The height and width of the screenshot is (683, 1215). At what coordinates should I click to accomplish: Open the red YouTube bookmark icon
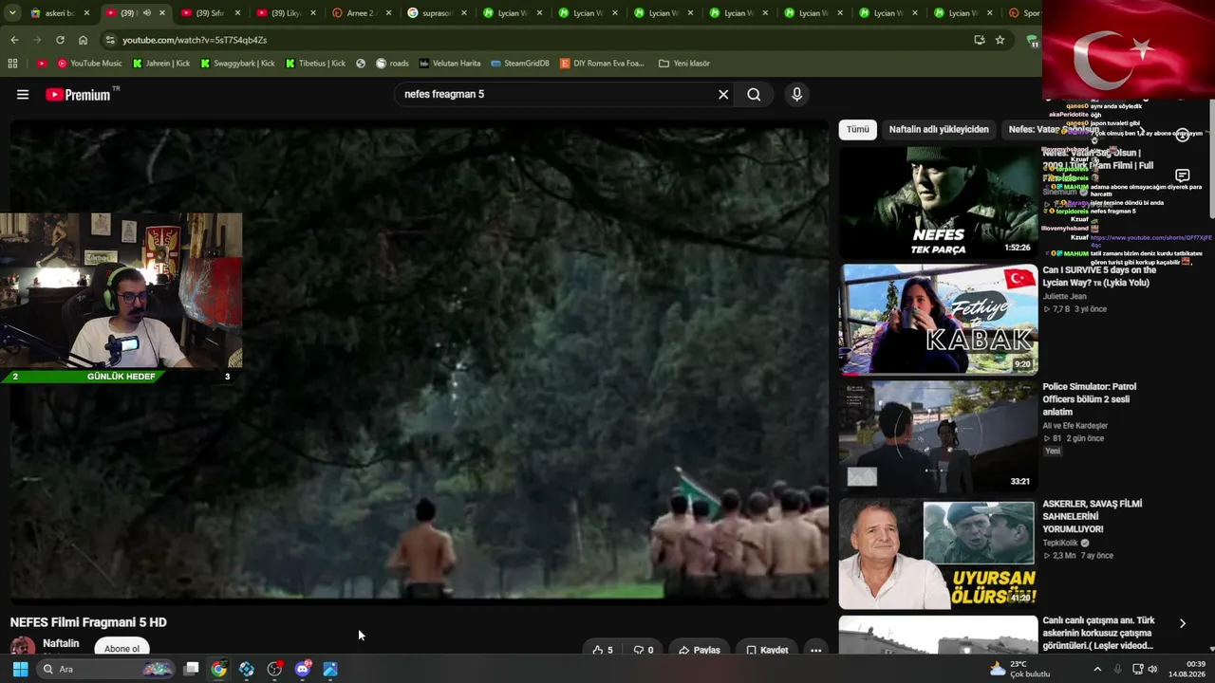pyautogui.click(x=42, y=64)
